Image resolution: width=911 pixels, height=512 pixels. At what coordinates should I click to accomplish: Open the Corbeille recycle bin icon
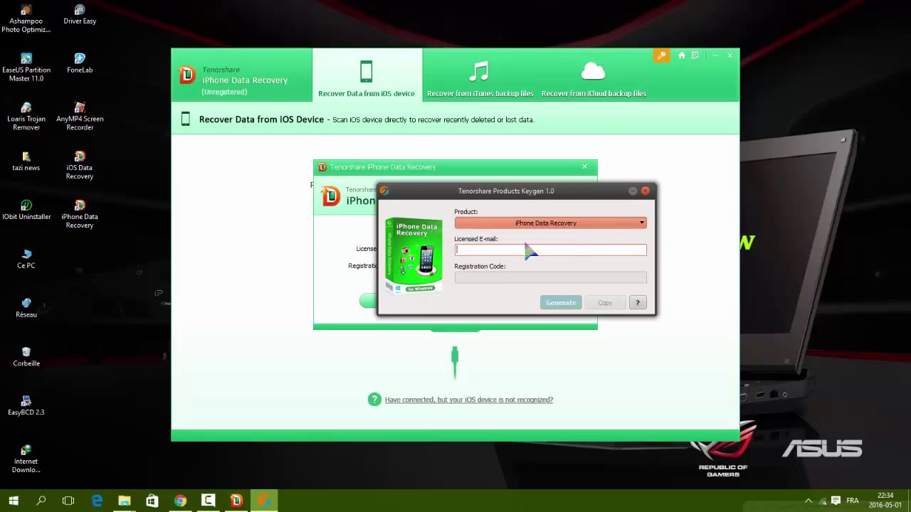(x=26, y=356)
